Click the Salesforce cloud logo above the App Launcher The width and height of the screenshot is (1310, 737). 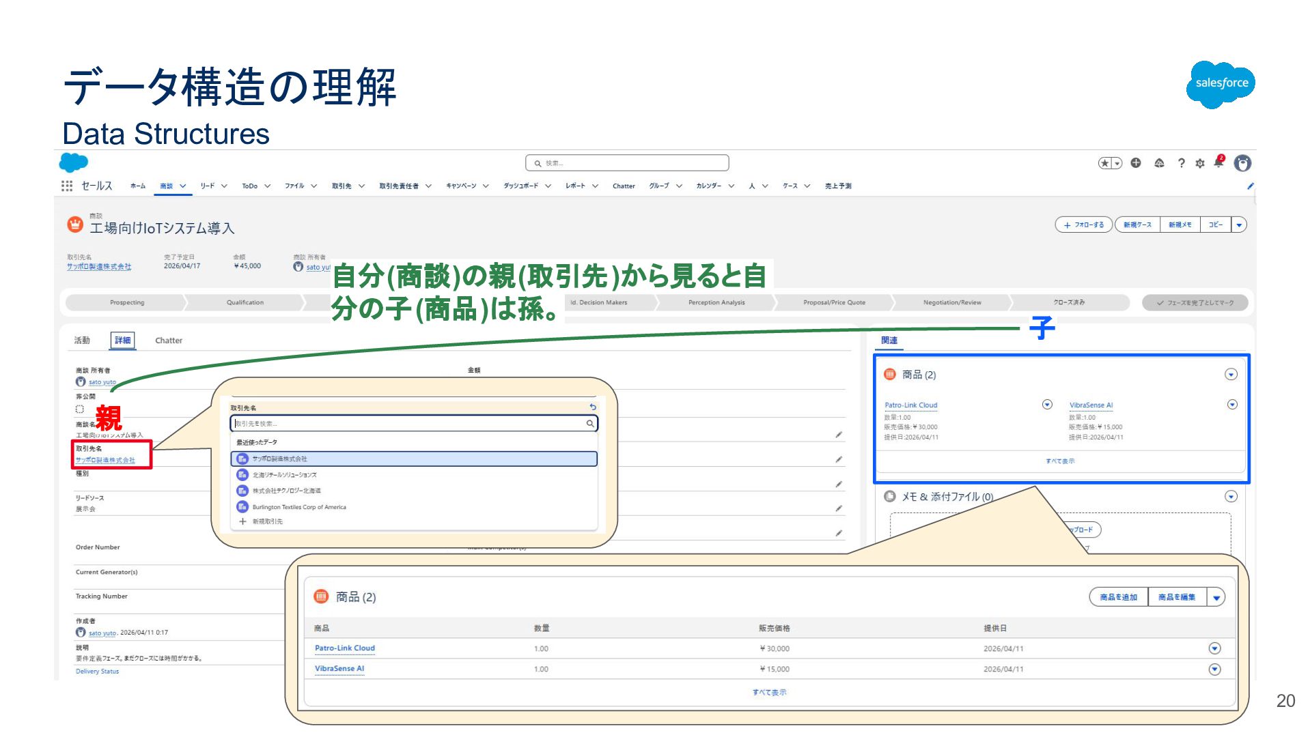coord(74,162)
